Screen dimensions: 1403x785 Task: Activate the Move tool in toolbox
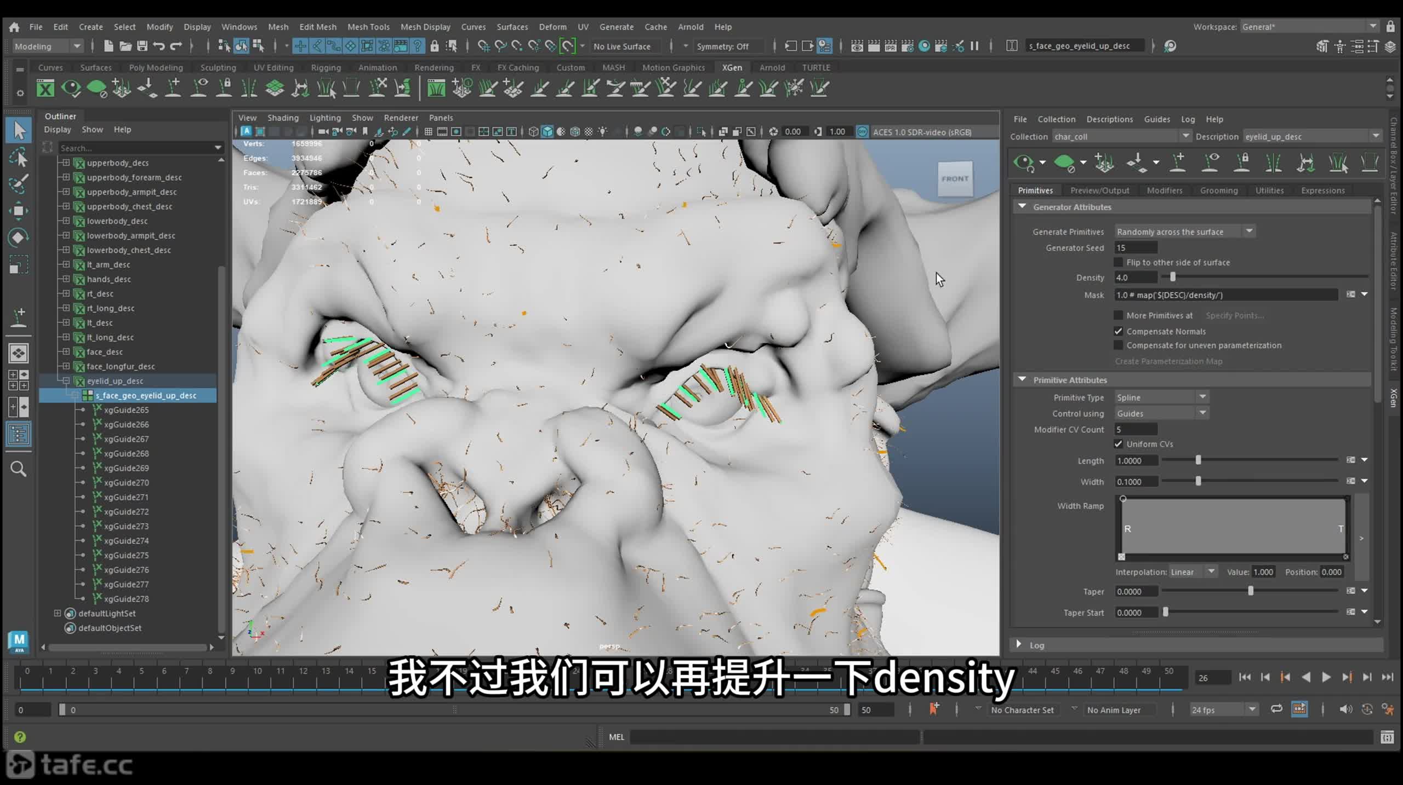(x=19, y=211)
